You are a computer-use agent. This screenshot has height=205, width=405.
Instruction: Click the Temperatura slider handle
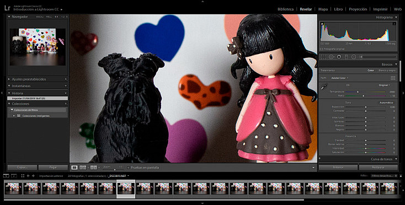pyautogui.click(x=358, y=91)
